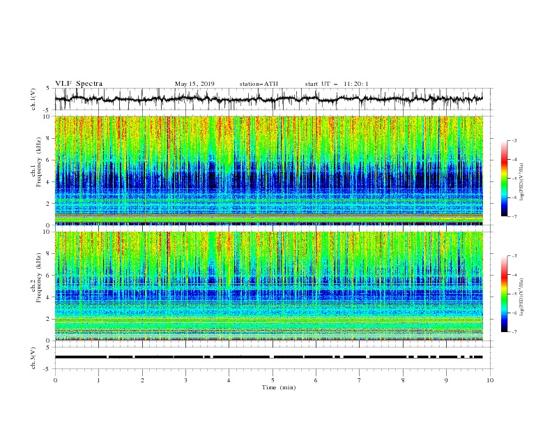Click the "-7" tick on ch.2 colorbar
Screen dimensions: 552x427
pyautogui.click(x=514, y=332)
